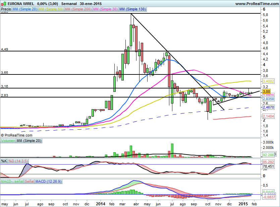This screenshot has width=280, height=207.
Task: Select the Señal label in MACD panel
Action: pyautogui.click(x=30, y=181)
